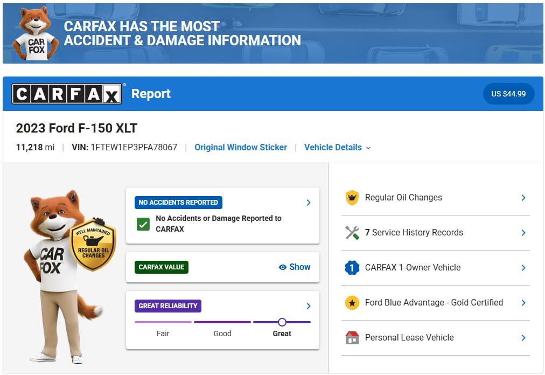This screenshot has width=545, height=375.
Task: Click the CARFAX VALUE green badge
Action: click(x=161, y=267)
